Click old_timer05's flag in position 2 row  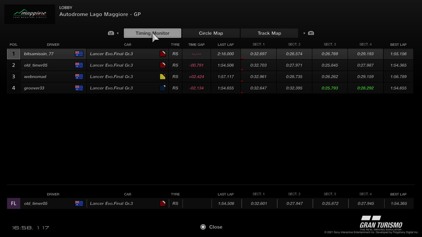[79, 65]
